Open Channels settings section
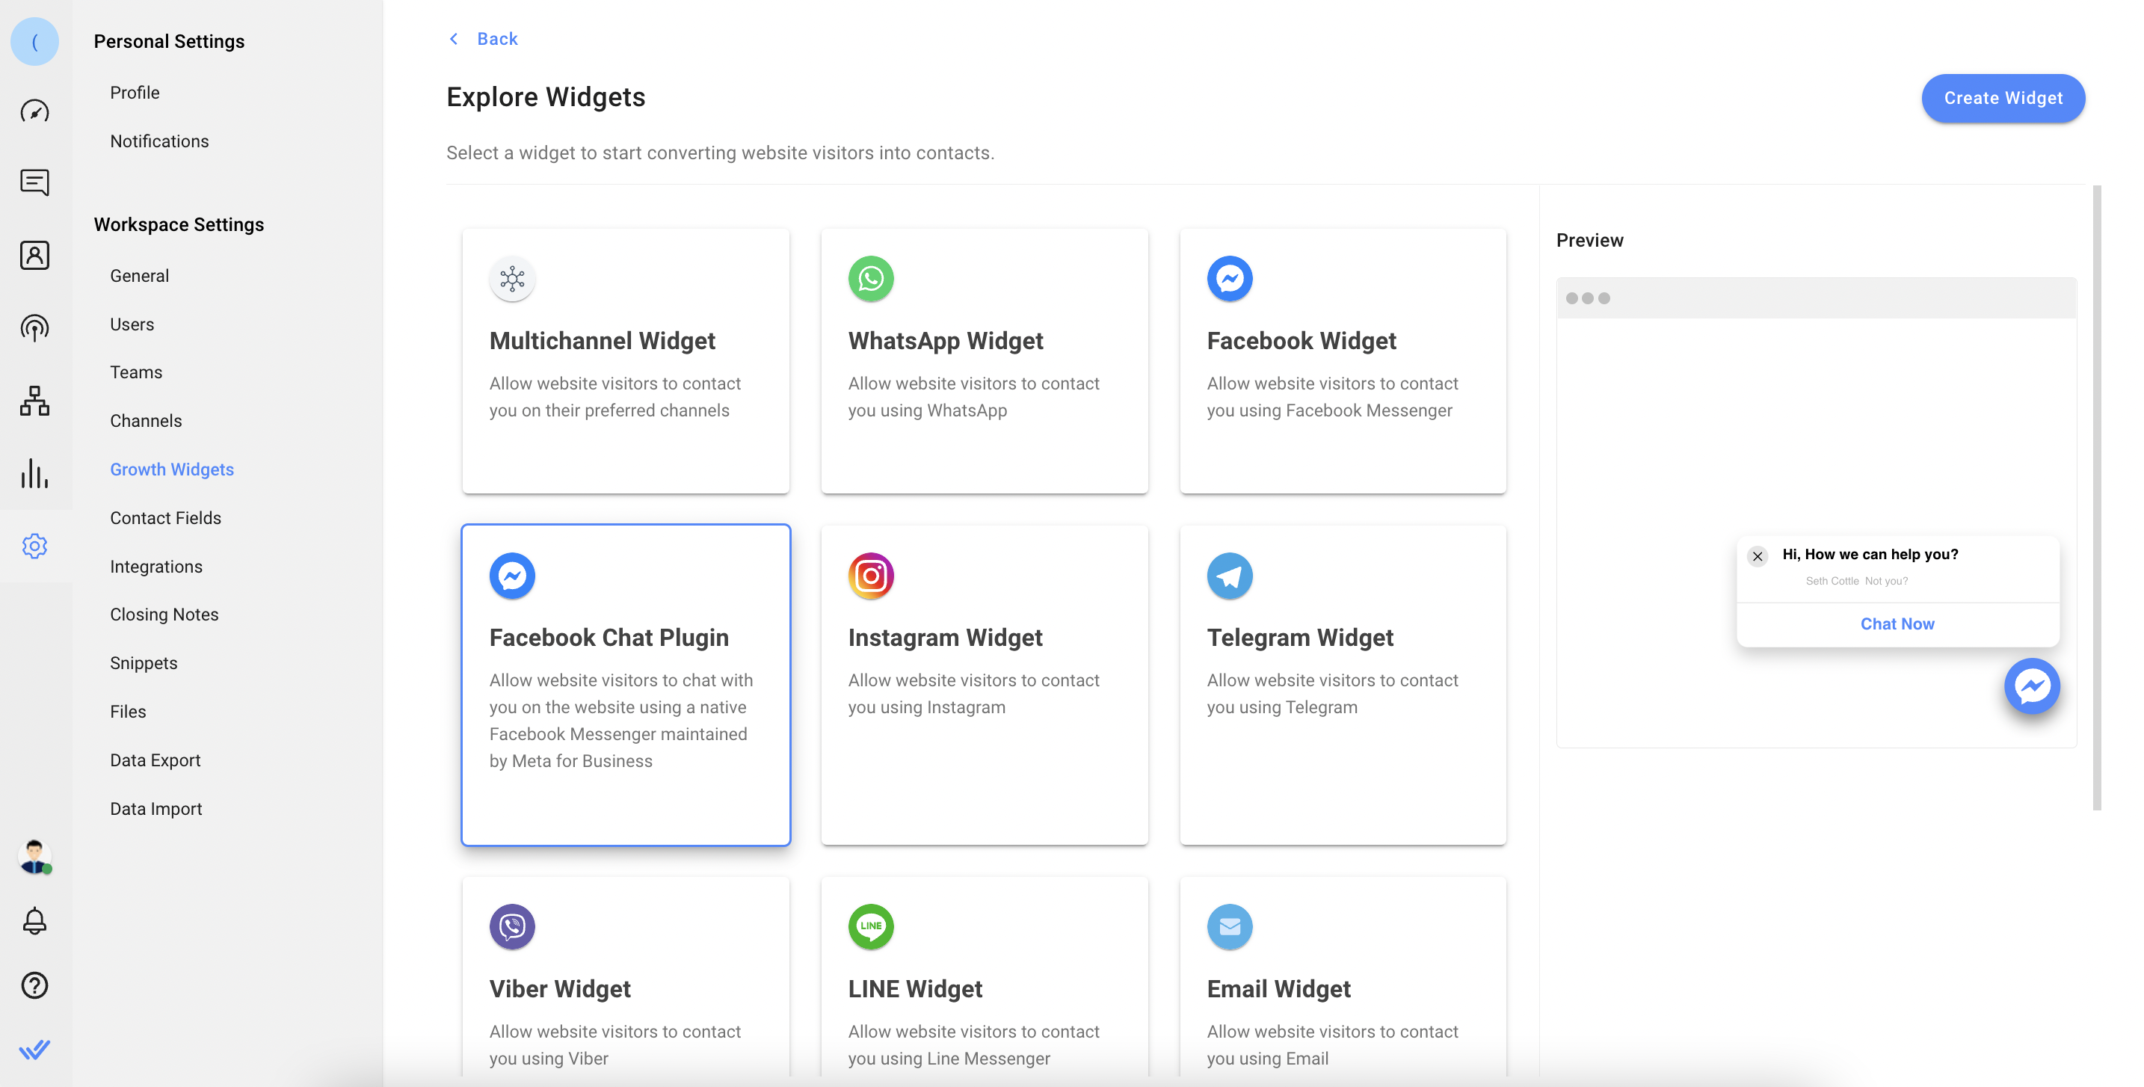Viewport: 2144px width, 1087px height. tap(146, 420)
